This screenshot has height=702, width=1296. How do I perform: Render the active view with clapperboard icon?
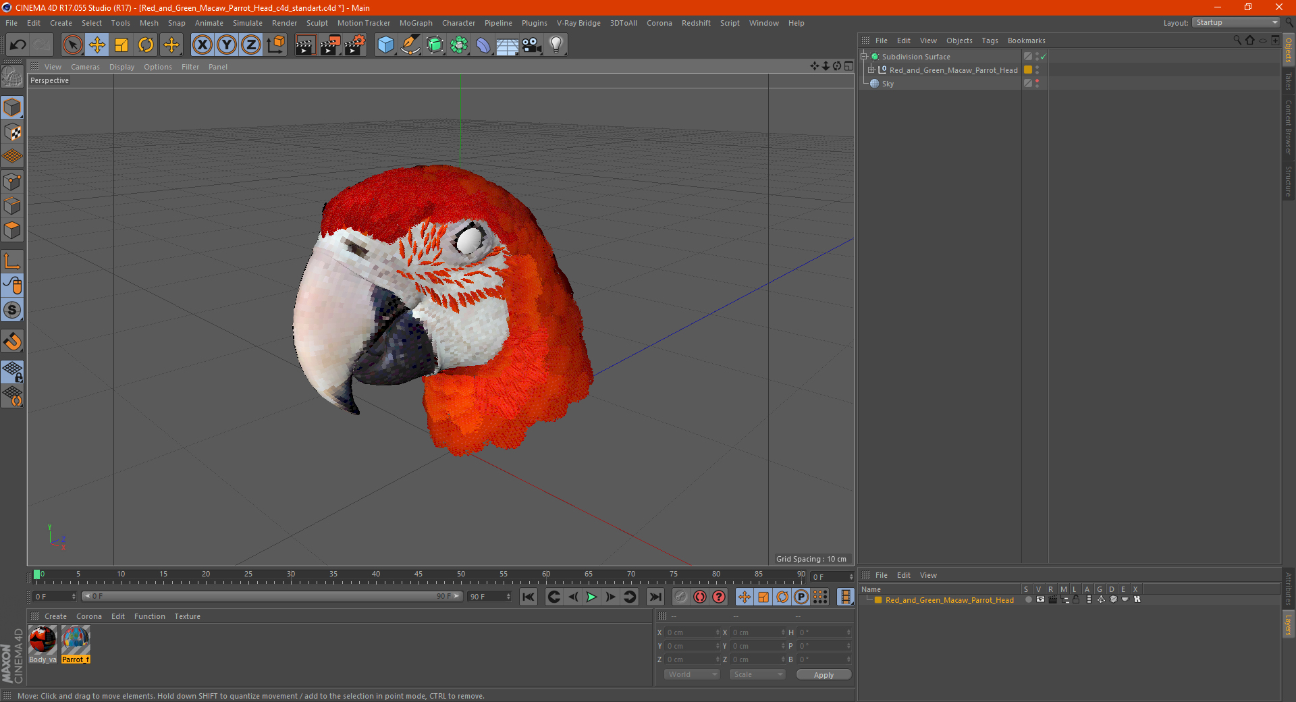[305, 45]
